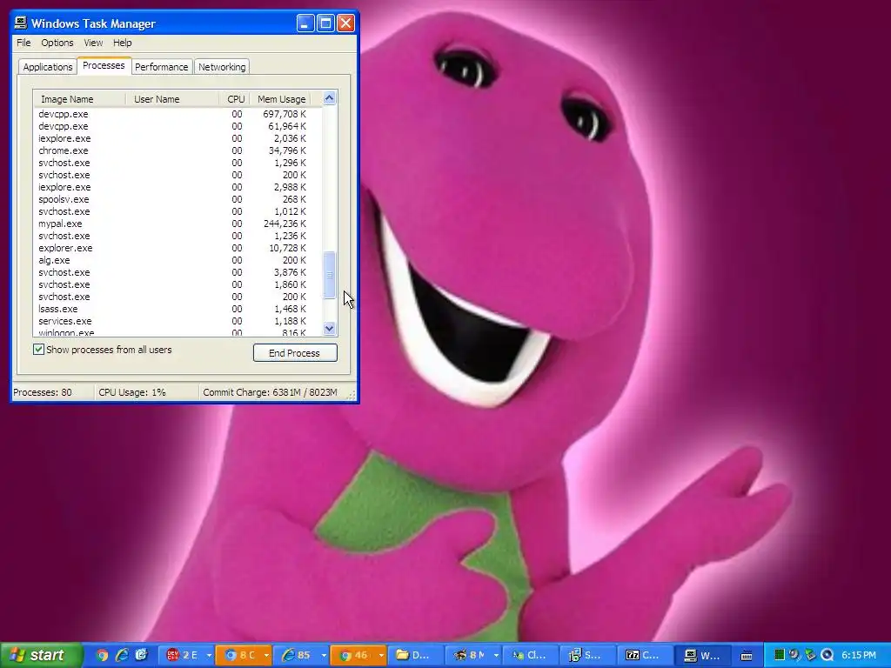Viewport: 891px width, 668px height.
Task: Click the second system tray icon
Action: pos(795,655)
